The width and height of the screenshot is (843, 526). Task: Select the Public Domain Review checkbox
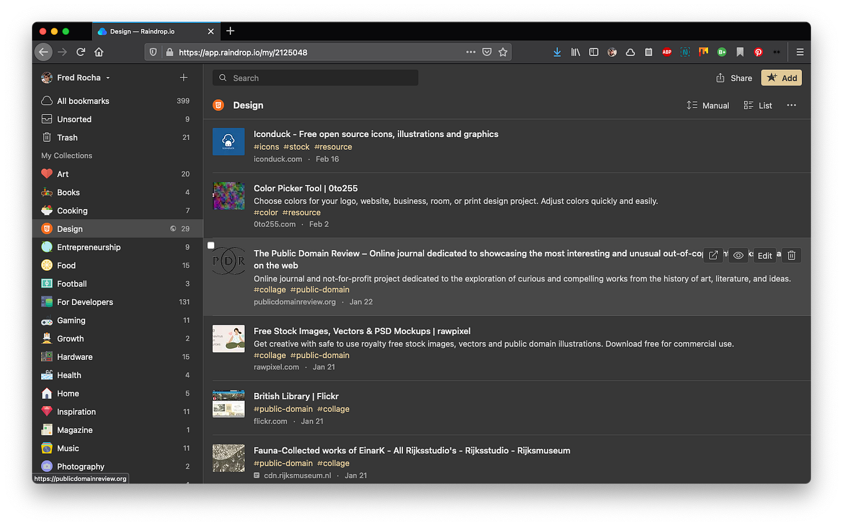211,245
